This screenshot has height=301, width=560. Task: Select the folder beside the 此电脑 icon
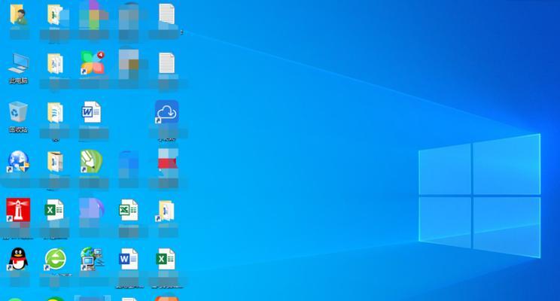[56, 63]
